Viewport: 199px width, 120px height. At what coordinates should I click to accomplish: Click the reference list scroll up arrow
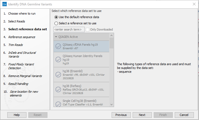tap(112, 35)
